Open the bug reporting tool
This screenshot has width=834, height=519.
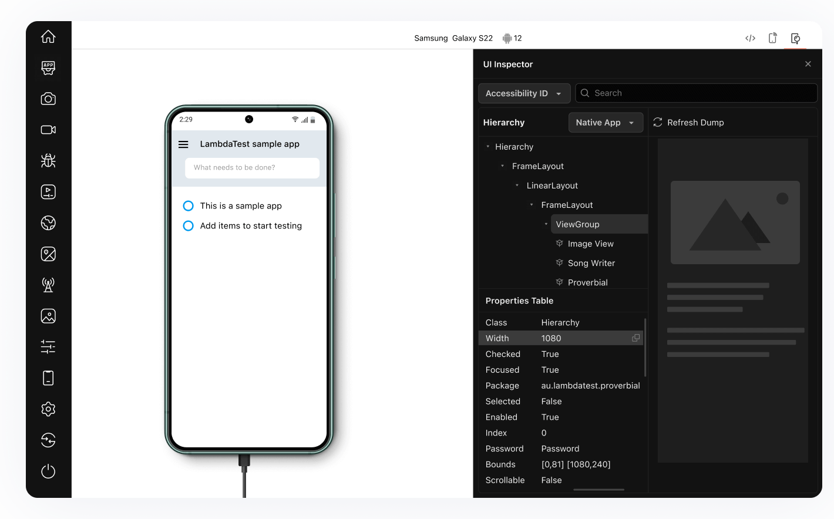pyautogui.click(x=49, y=160)
